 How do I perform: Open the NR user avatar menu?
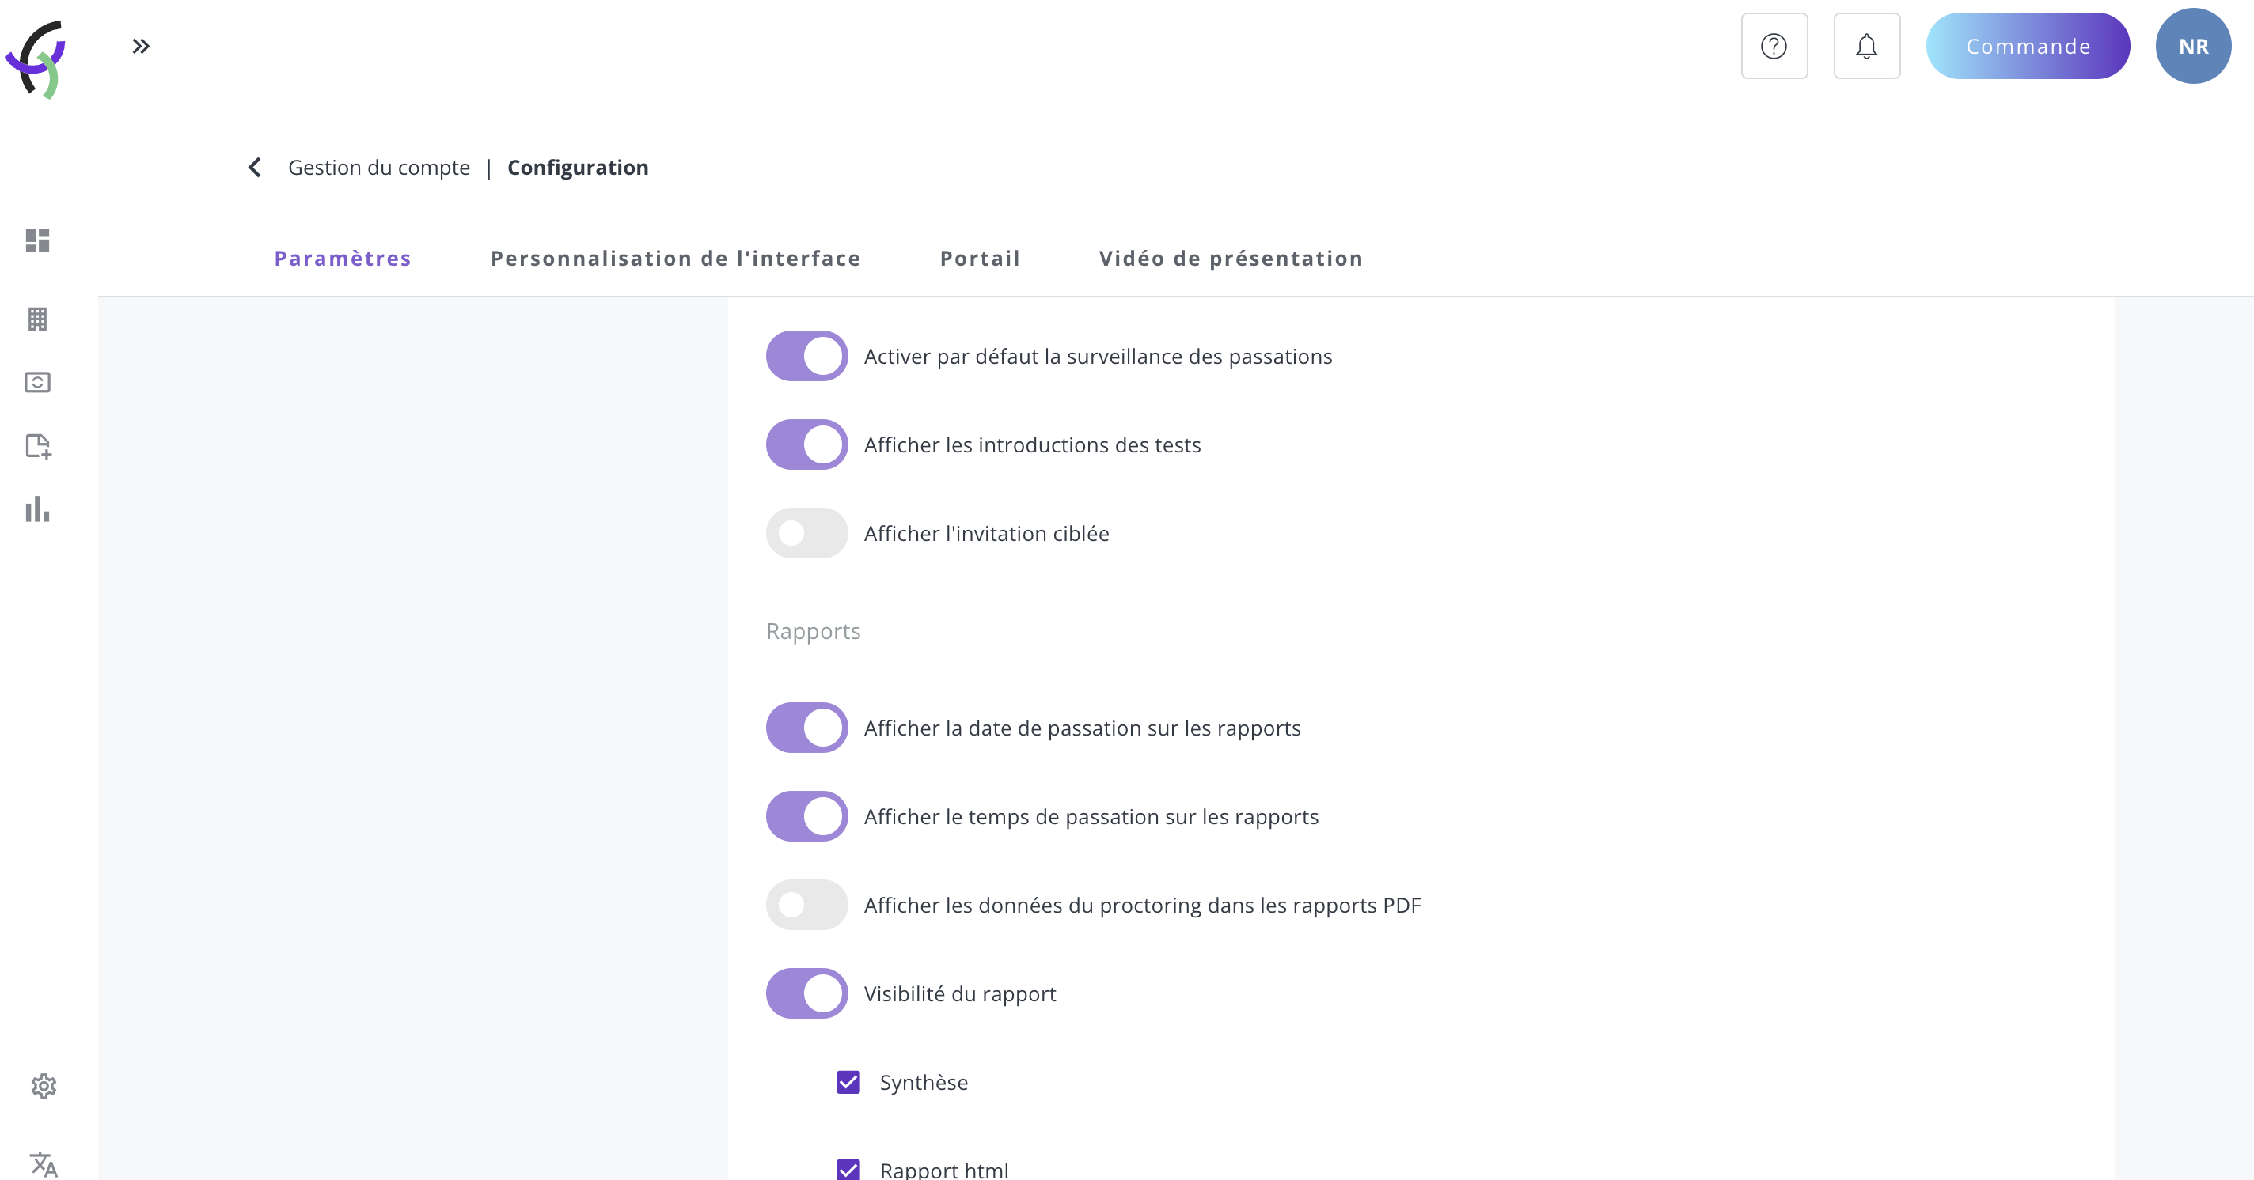coord(2193,47)
